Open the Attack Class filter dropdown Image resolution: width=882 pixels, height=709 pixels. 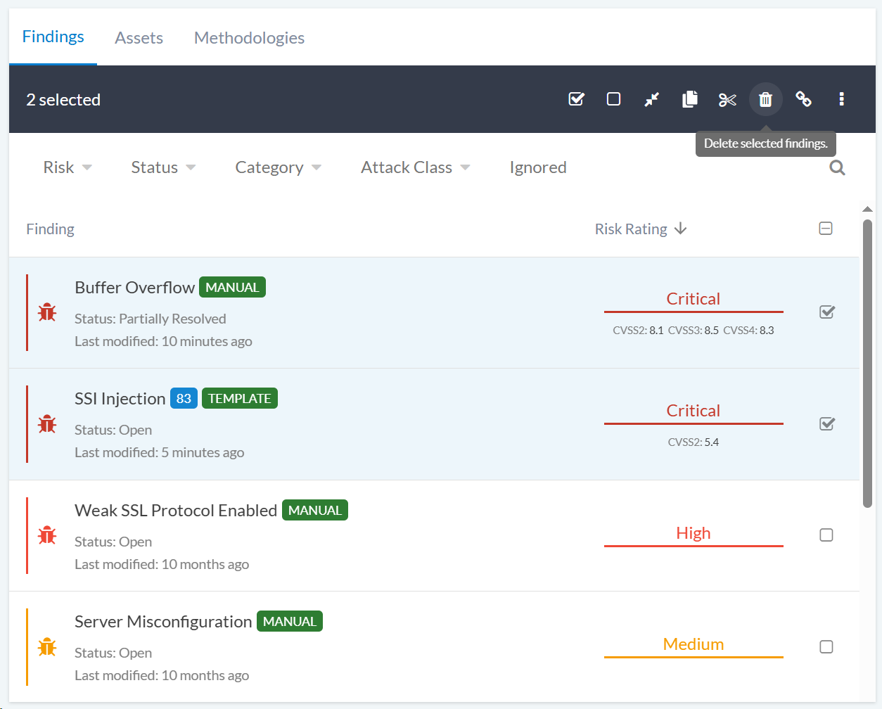coord(415,167)
